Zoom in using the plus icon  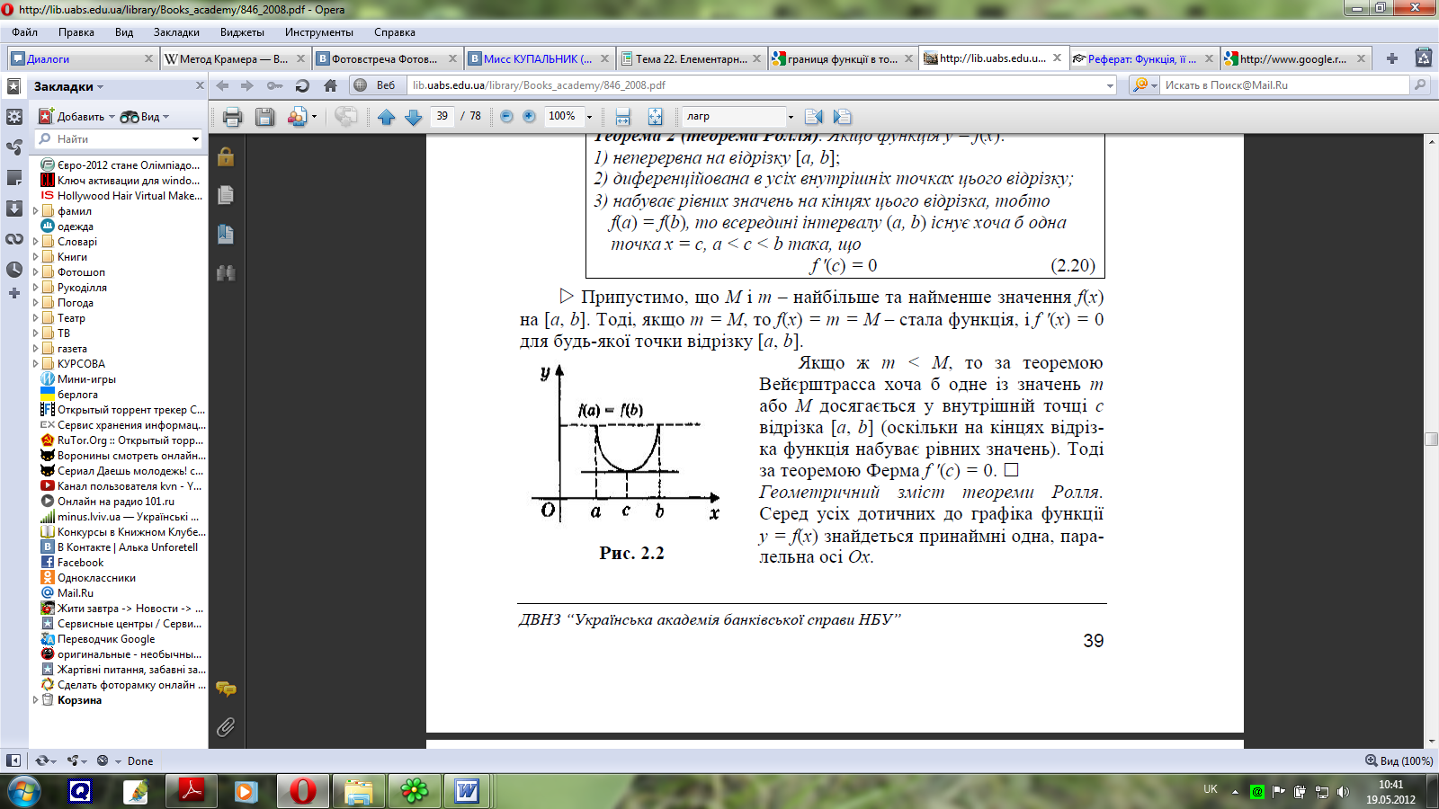(x=529, y=116)
